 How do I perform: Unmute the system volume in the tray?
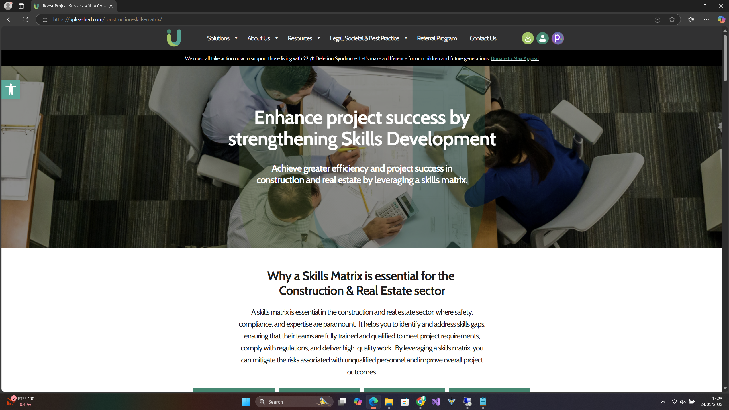683,401
